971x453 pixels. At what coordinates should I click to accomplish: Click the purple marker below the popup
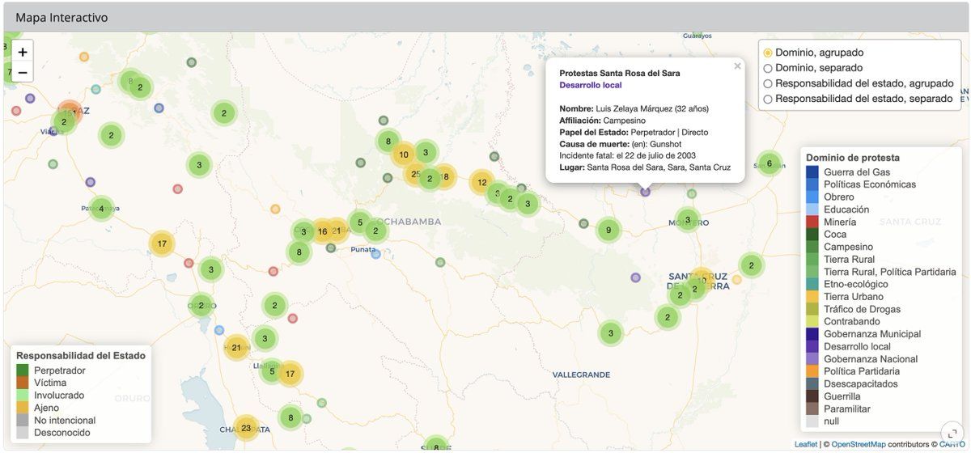pos(645,192)
